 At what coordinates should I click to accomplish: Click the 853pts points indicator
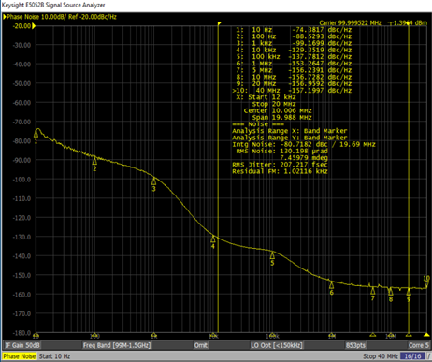coord(355,345)
